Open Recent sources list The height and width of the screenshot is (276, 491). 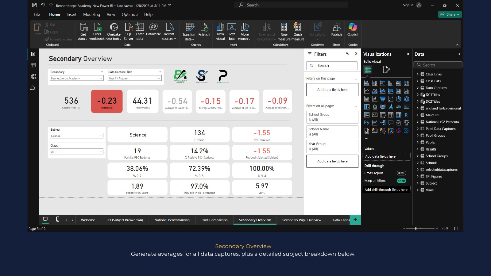click(169, 31)
